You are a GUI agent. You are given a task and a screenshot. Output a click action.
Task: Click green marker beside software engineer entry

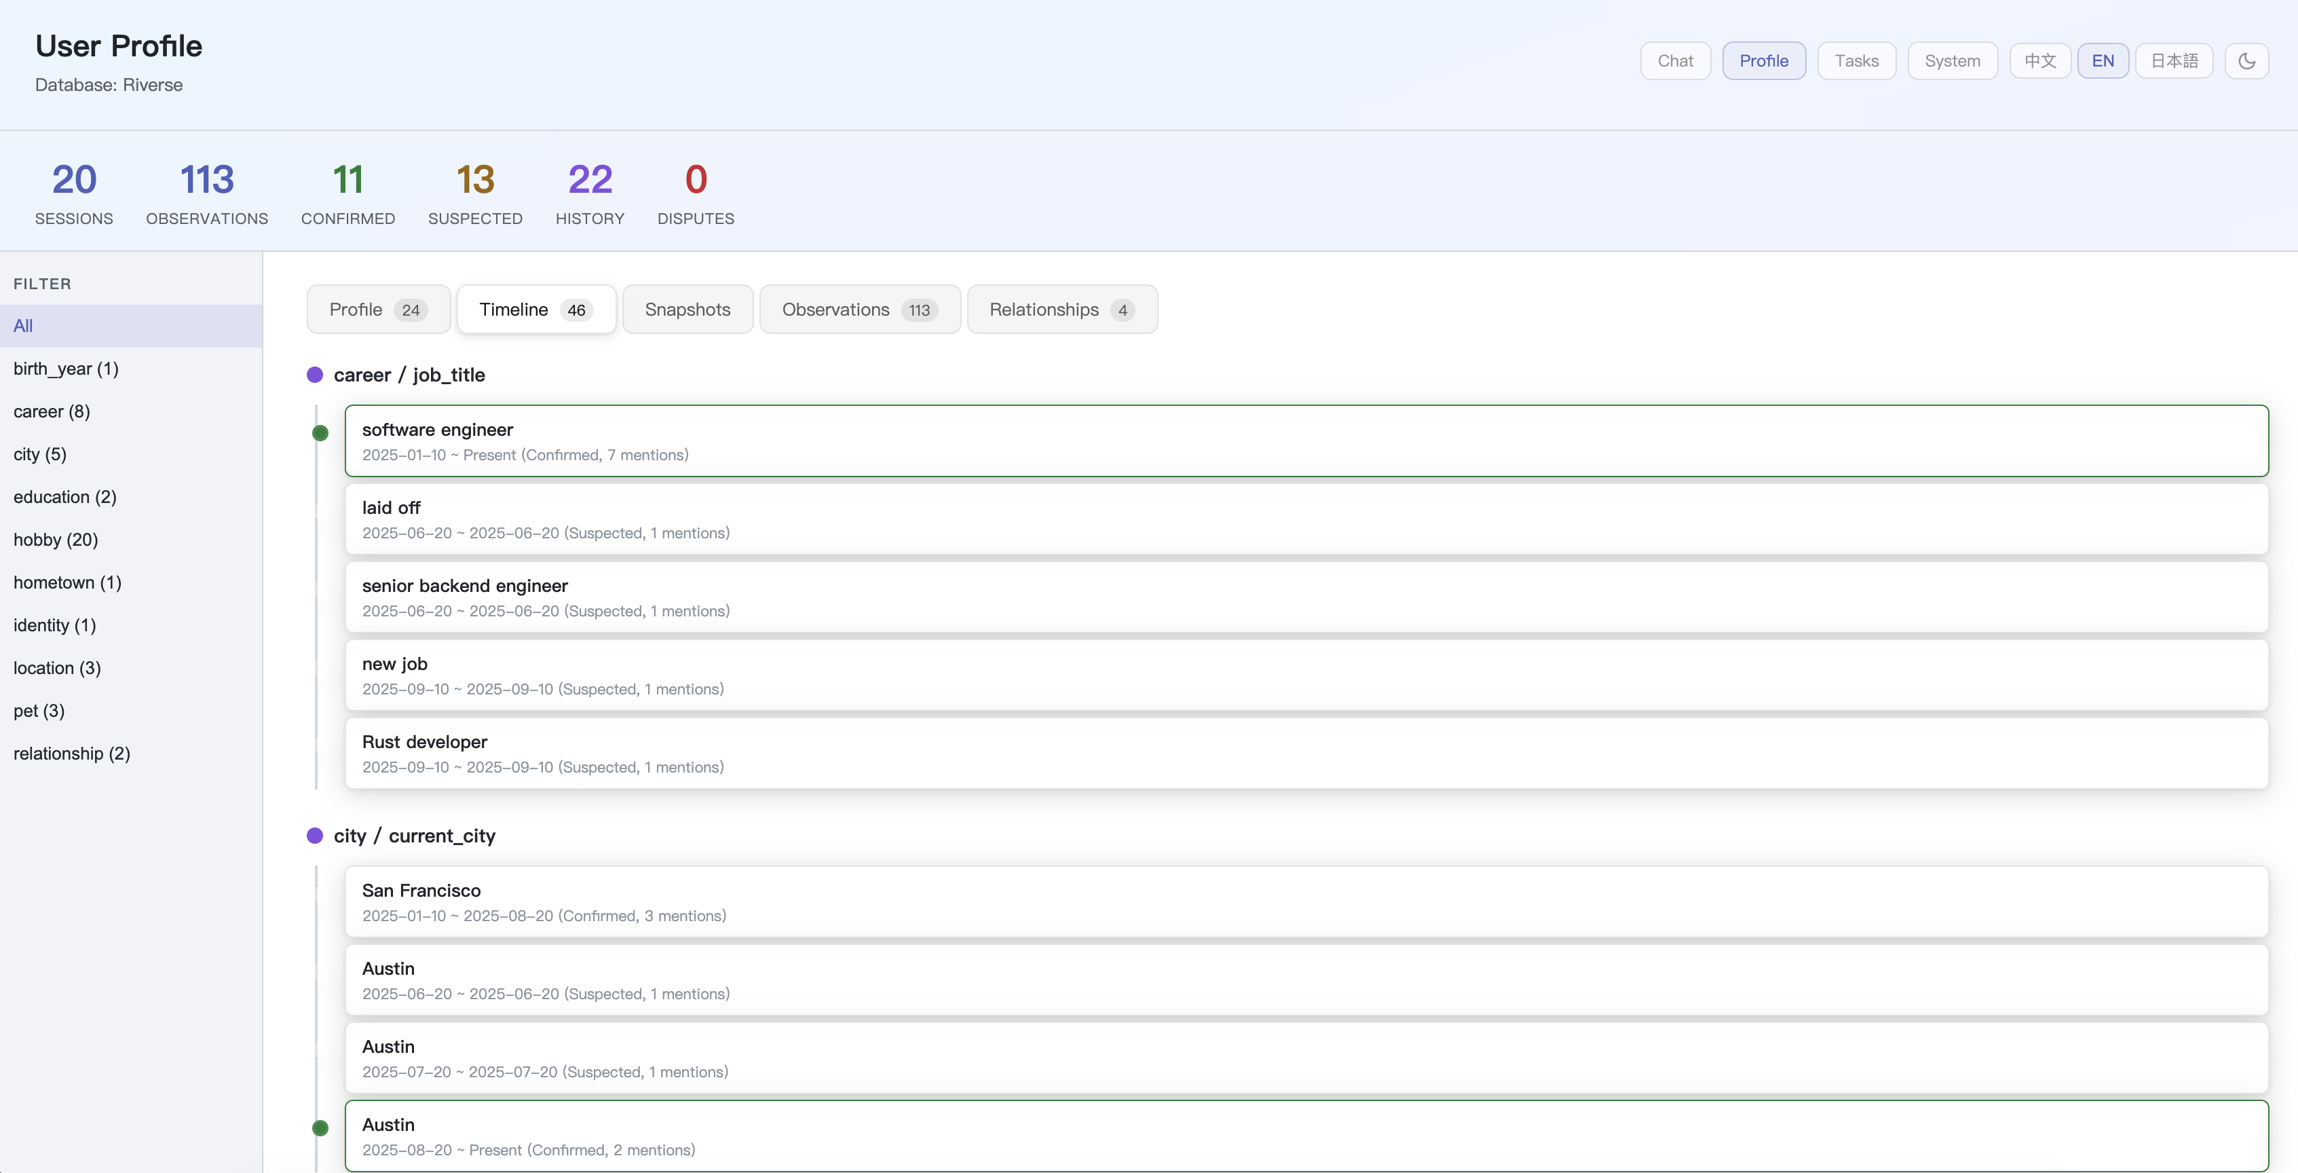(320, 434)
